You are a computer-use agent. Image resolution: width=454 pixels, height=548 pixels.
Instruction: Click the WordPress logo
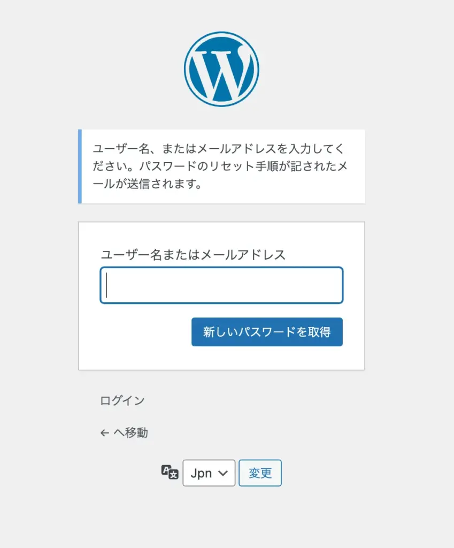[x=221, y=68]
